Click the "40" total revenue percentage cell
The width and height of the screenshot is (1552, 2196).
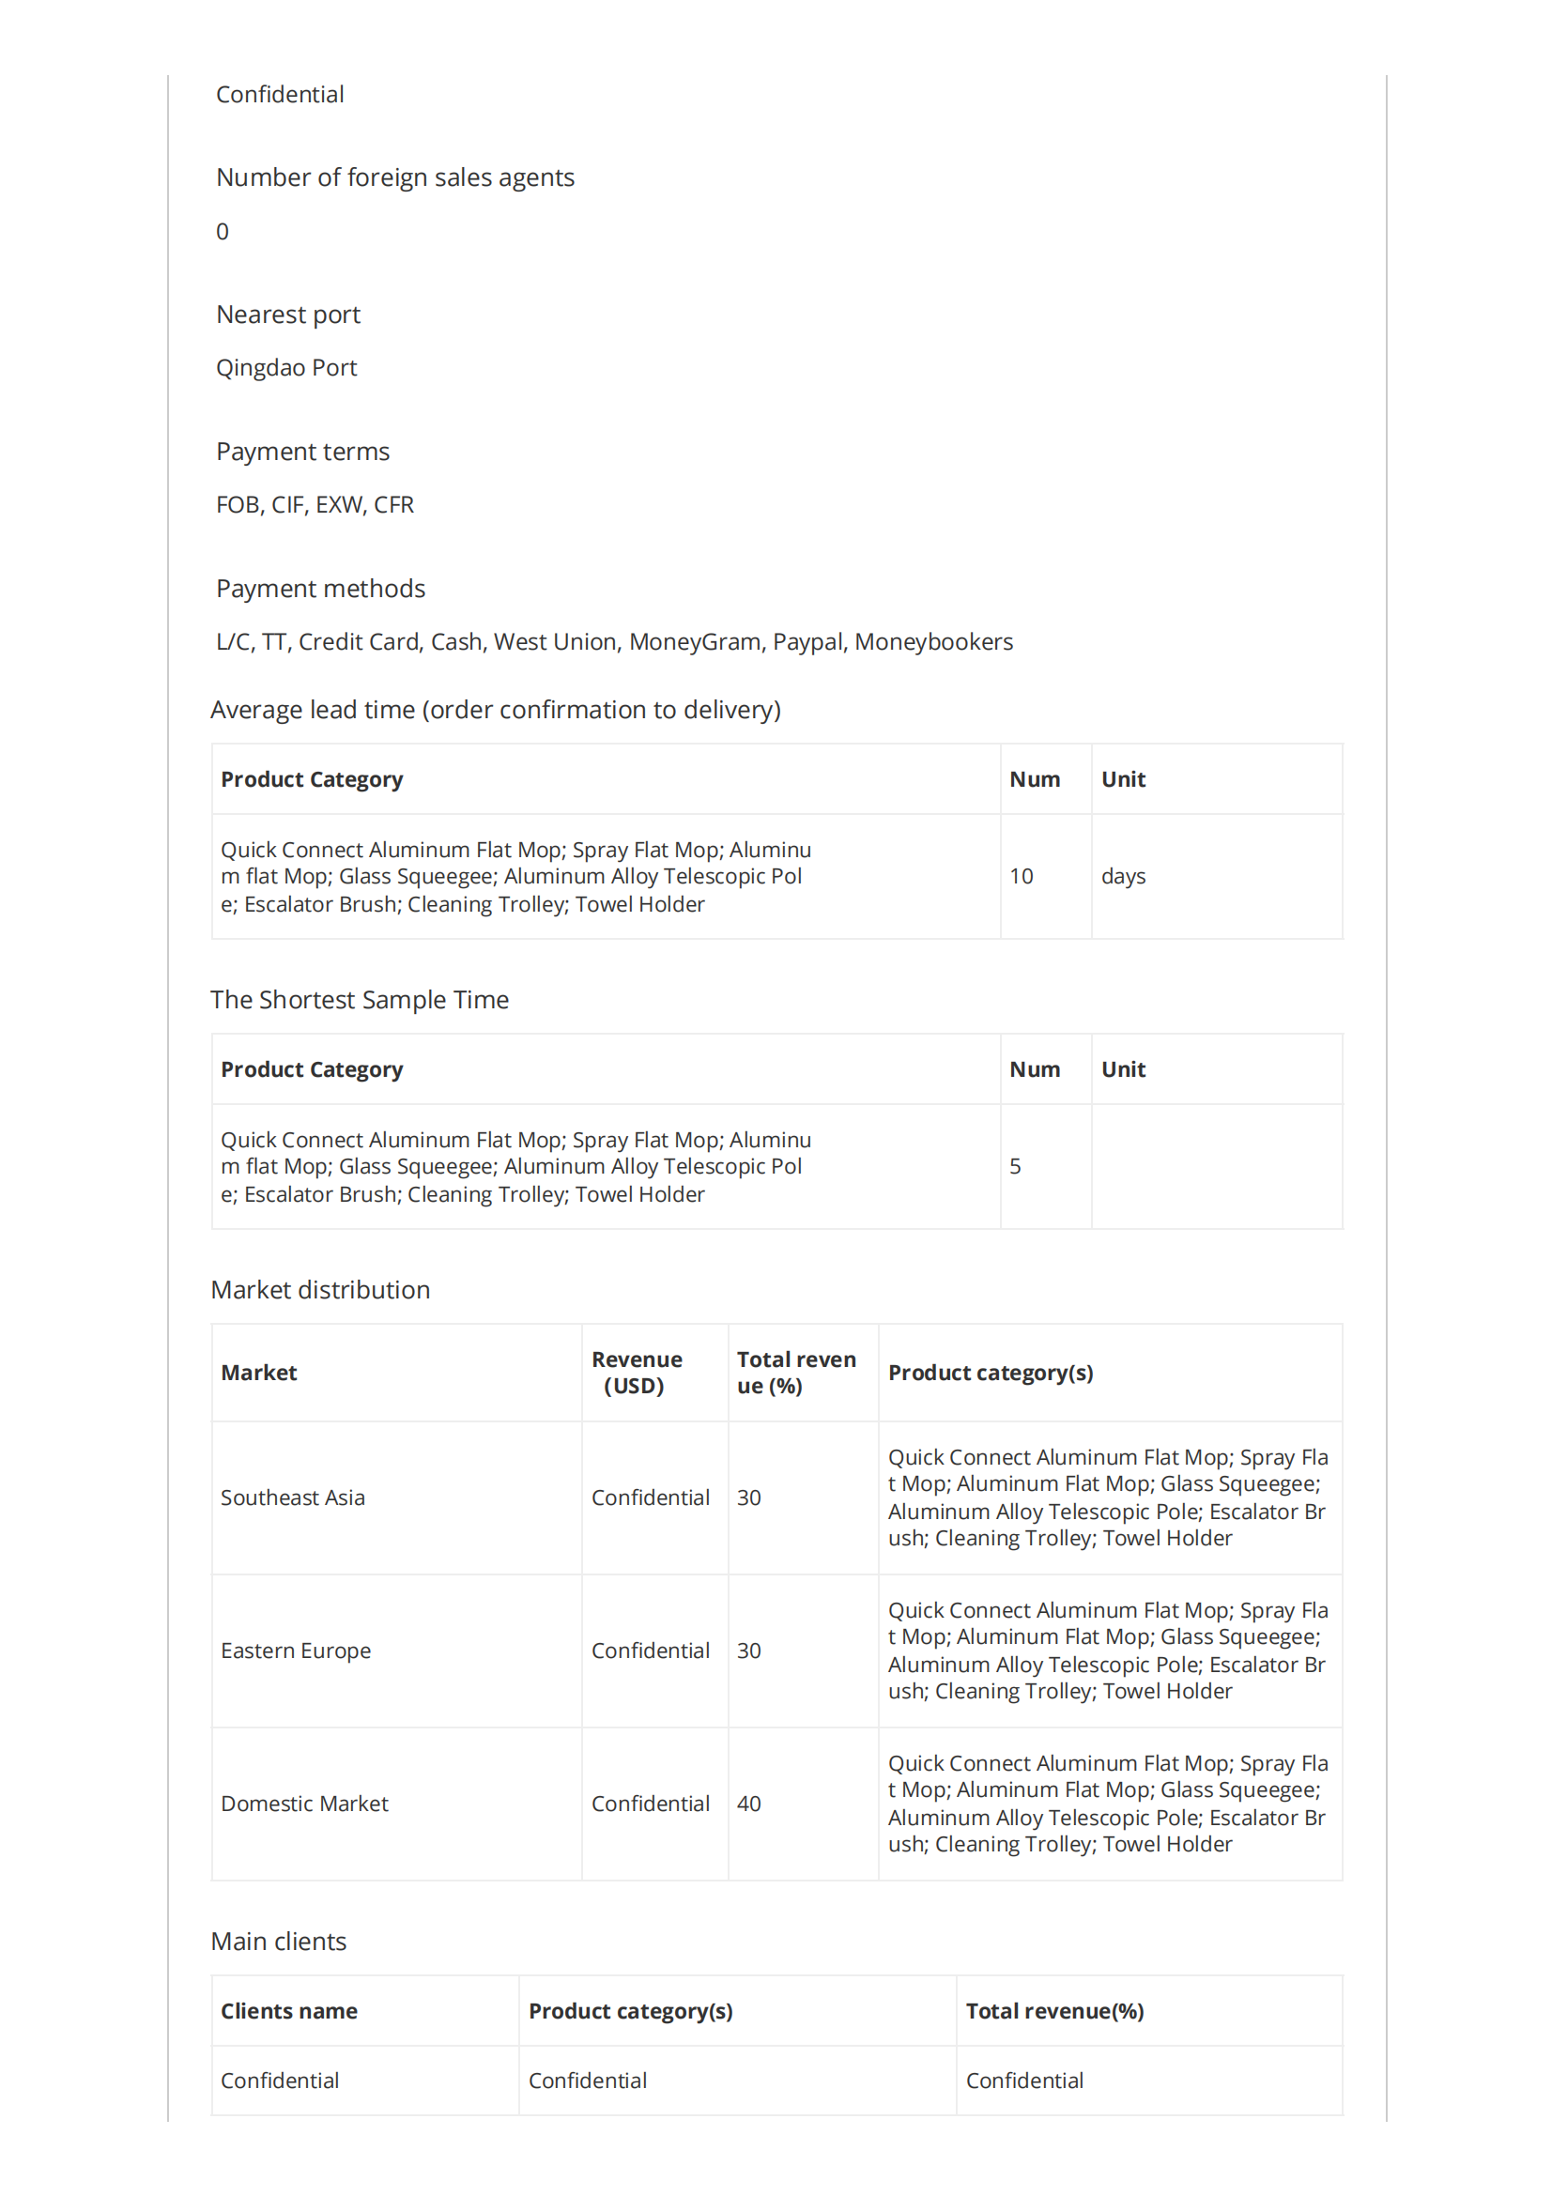[x=748, y=1804]
